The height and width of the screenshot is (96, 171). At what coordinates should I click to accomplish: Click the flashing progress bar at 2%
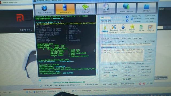point(69,80)
